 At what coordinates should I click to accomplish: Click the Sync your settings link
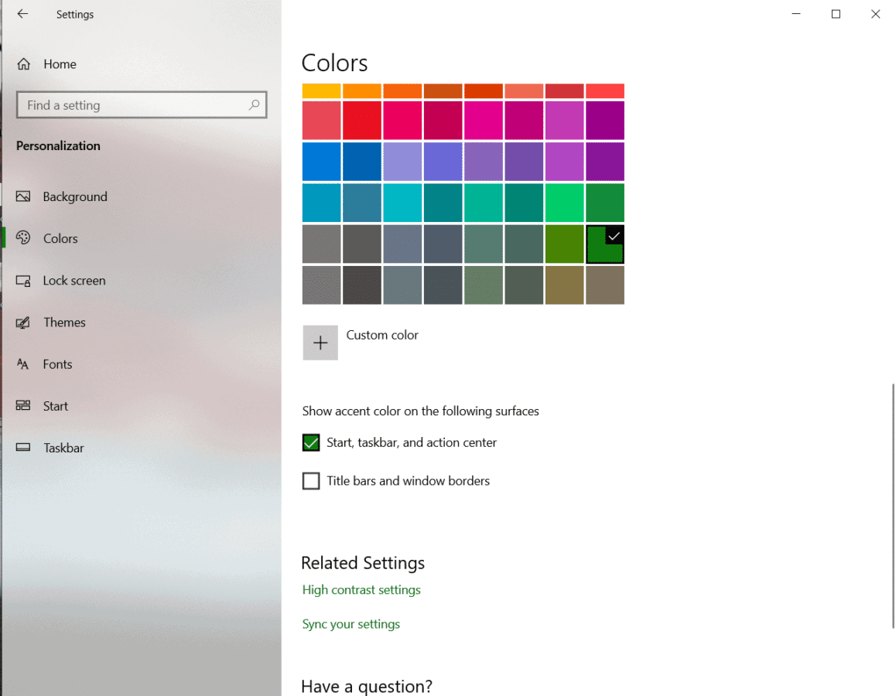coord(351,624)
